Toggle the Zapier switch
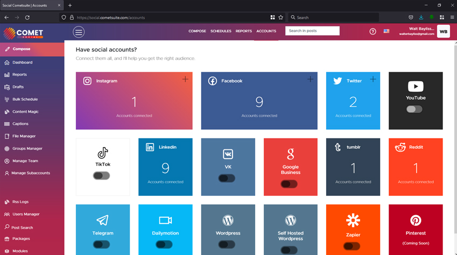 tap(351, 246)
